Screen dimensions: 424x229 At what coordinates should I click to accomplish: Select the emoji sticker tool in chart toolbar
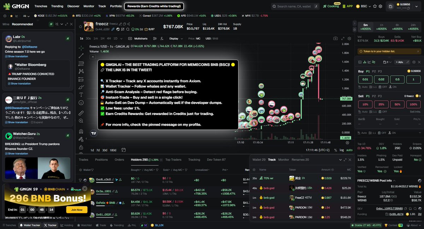click(x=81, y=103)
